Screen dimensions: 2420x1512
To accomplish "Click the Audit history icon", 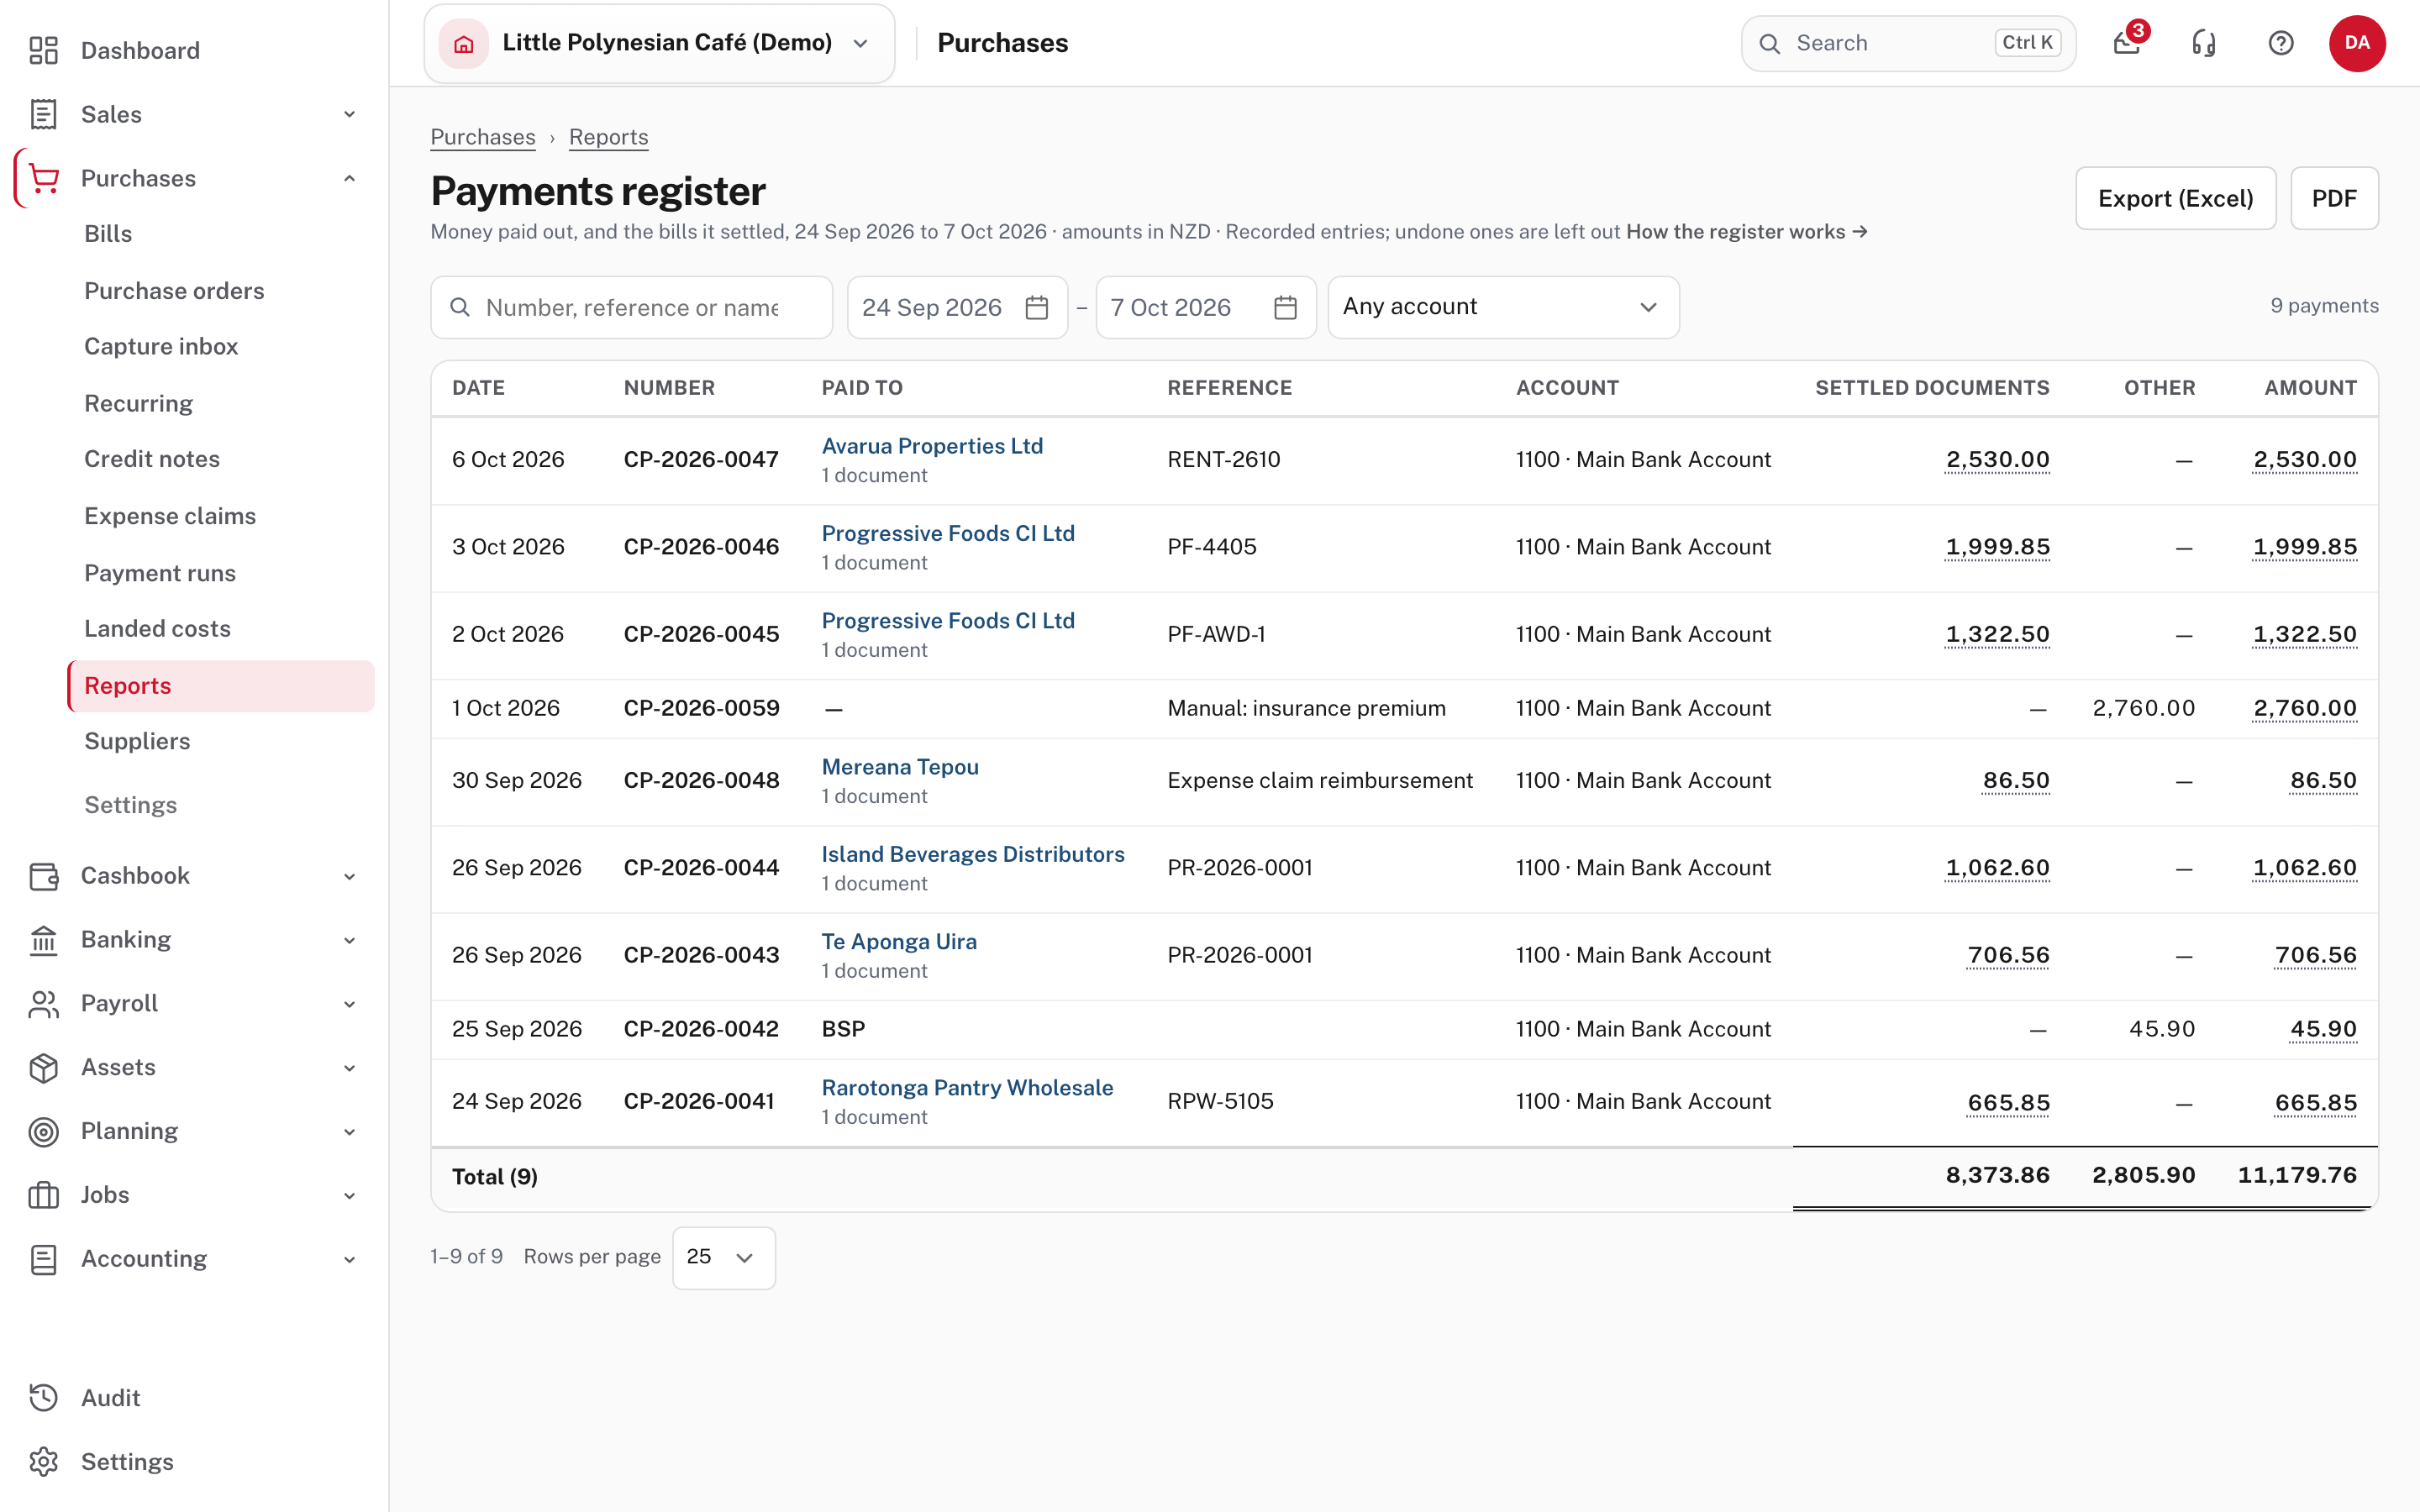I will pyautogui.click(x=43, y=1397).
